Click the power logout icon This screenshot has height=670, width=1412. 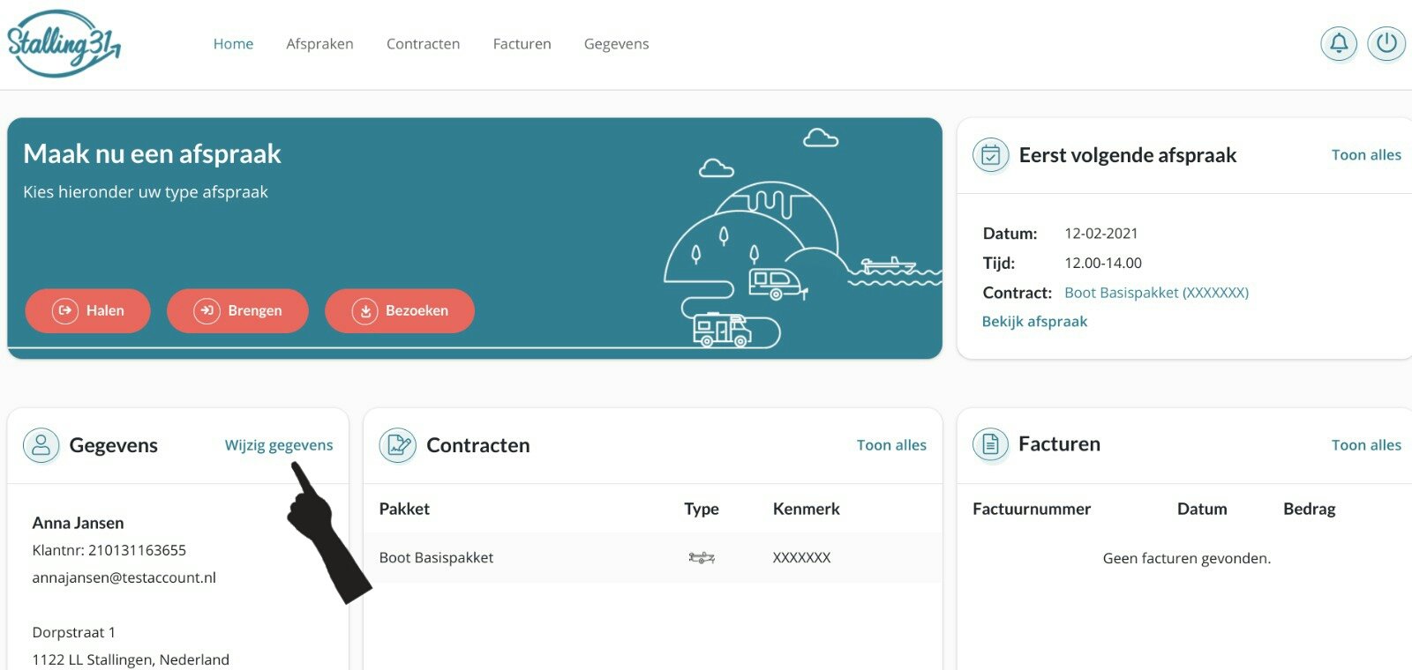(1386, 43)
